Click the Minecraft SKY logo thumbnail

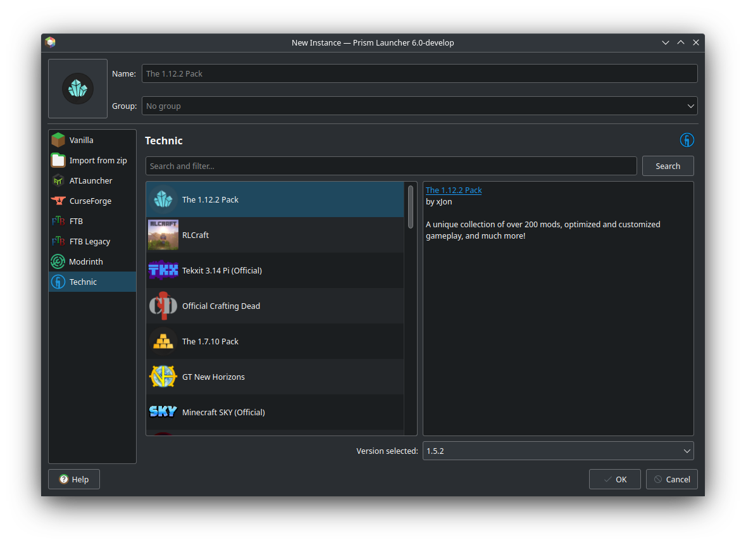click(x=163, y=411)
